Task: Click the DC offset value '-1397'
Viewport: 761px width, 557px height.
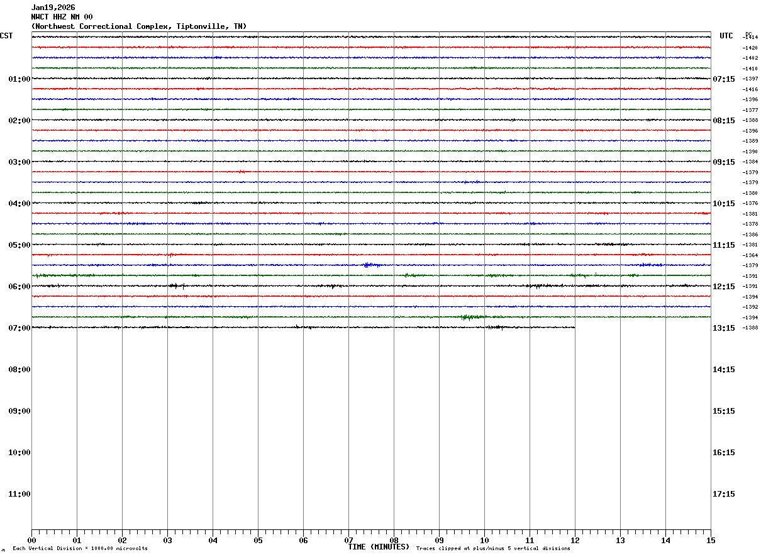Action: [x=750, y=79]
